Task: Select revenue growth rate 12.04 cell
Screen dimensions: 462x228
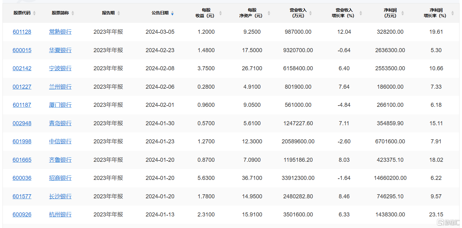Action: [344, 32]
